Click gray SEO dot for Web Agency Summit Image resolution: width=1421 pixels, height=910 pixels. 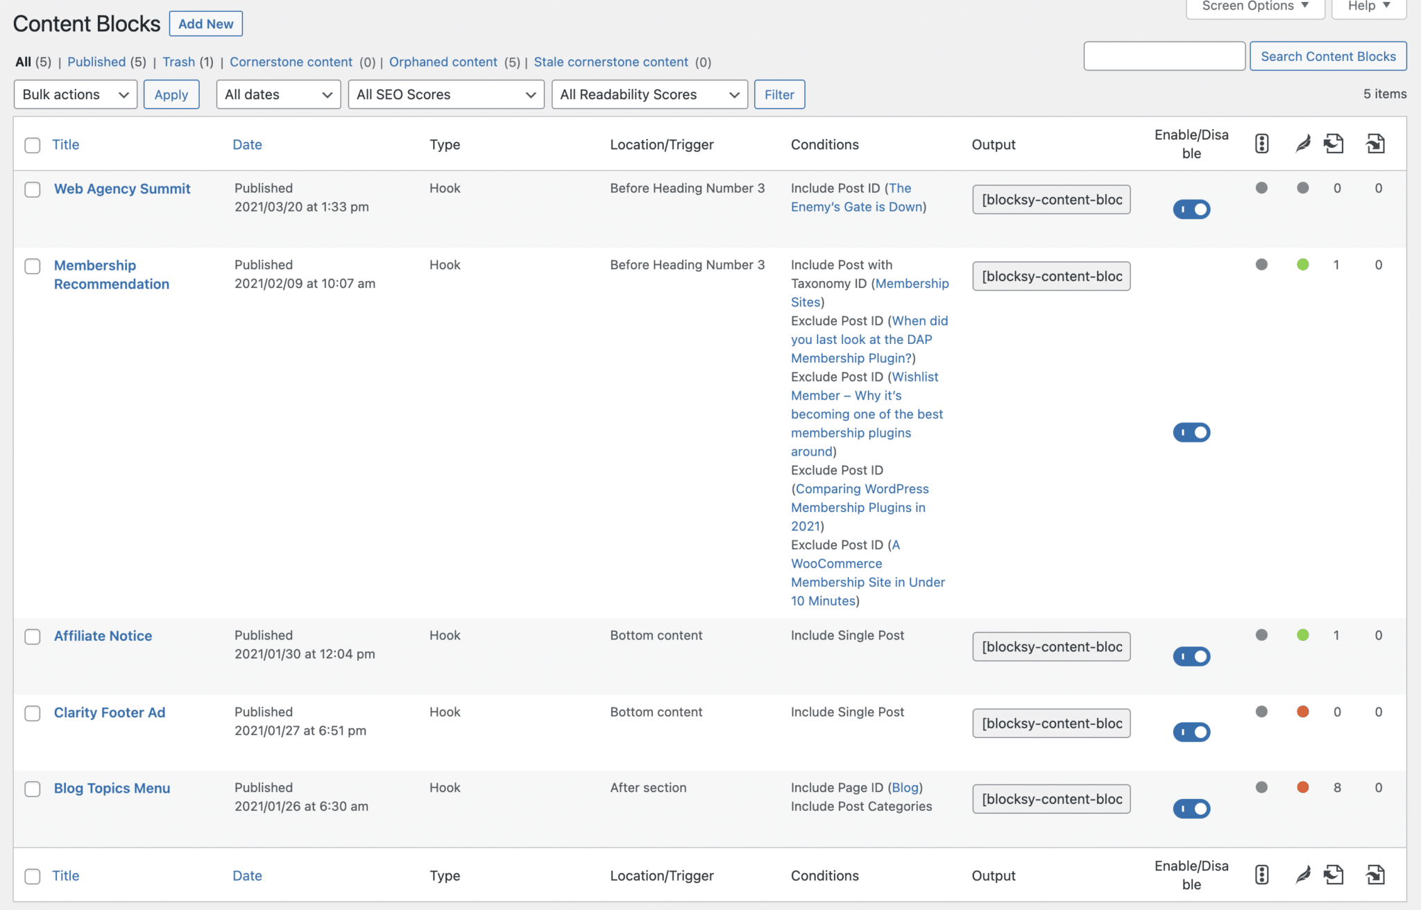(1261, 187)
